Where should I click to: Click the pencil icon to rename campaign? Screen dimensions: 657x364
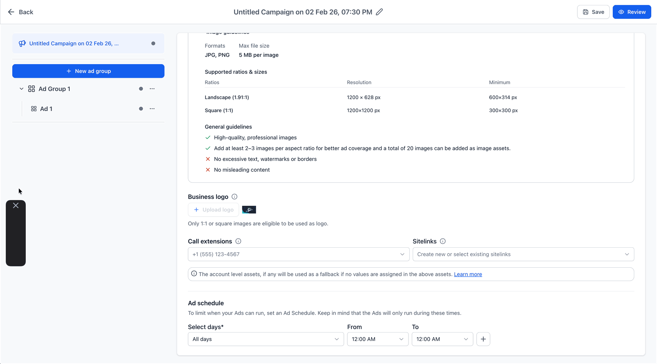(379, 12)
